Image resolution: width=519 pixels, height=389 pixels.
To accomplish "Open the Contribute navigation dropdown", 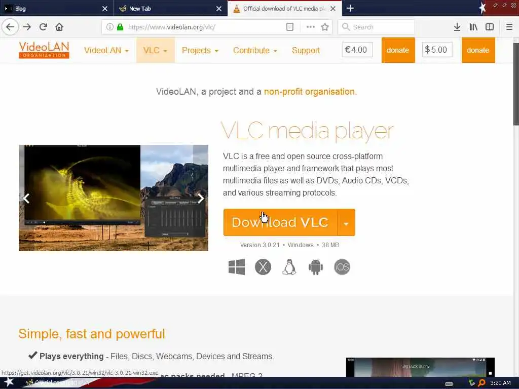I will [255, 50].
